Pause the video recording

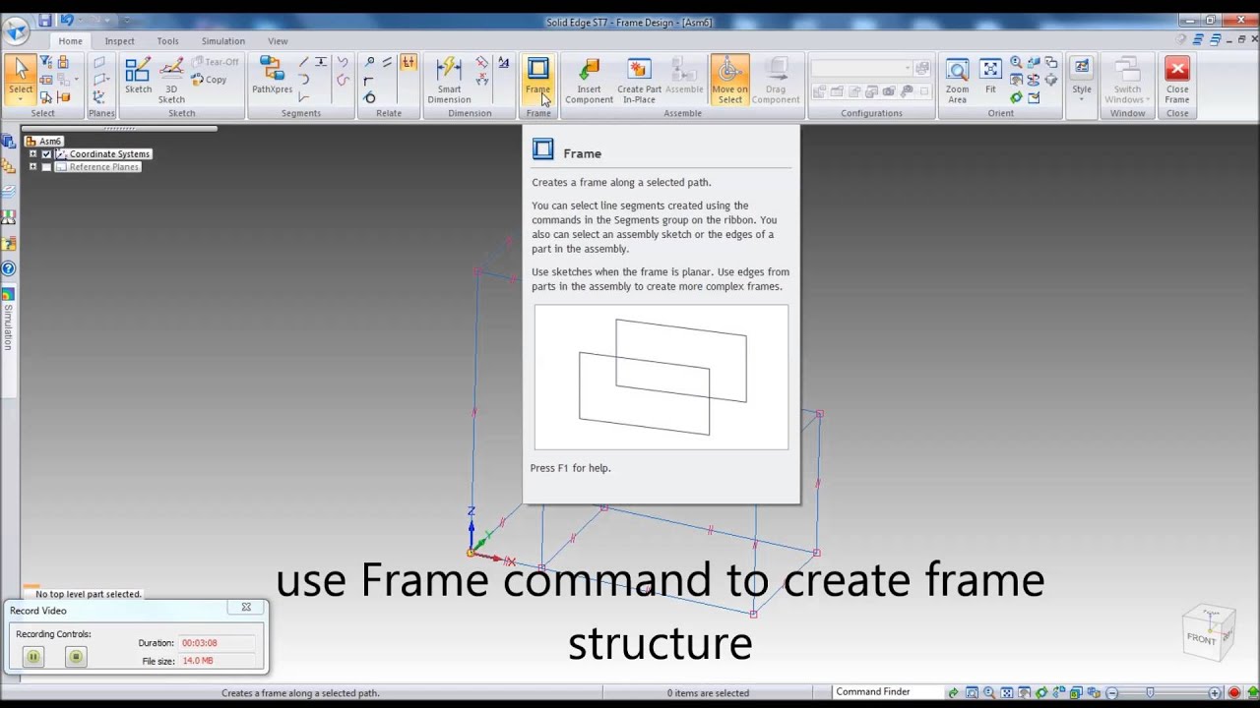point(33,657)
